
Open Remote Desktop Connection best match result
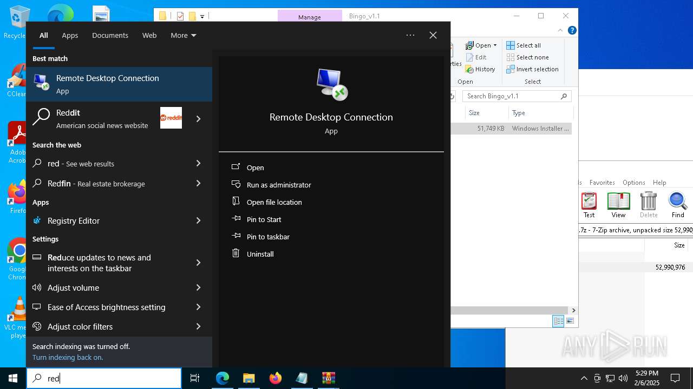pos(119,84)
